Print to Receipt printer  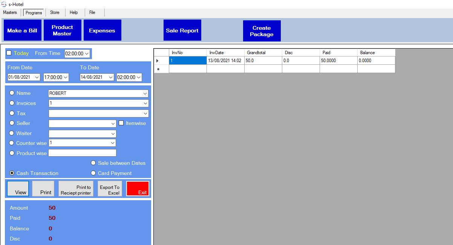76,189
